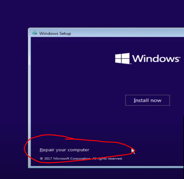
Task: Click the Microsoft Corporation copyright text
Action: (81, 158)
